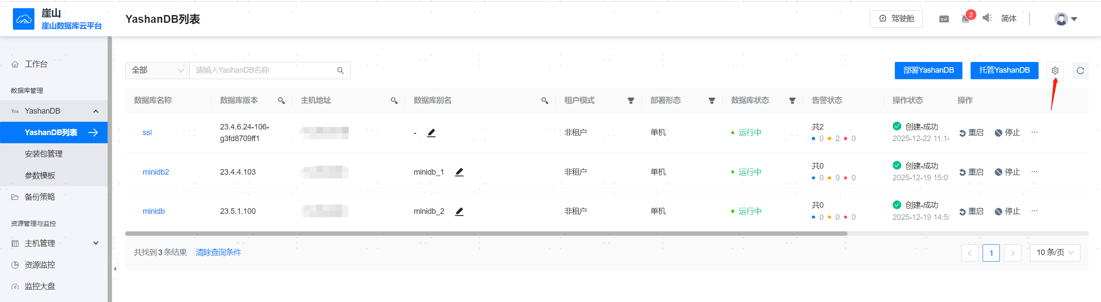Viewport: 1101px width, 302px height.
Task: Open the 主机地址 column search icon
Action: click(394, 100)
